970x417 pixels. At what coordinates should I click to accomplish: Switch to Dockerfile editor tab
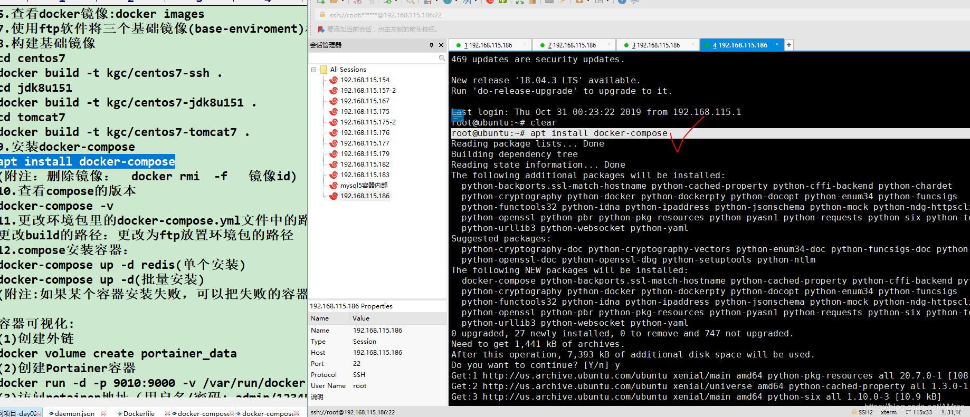tap(138, 413)
